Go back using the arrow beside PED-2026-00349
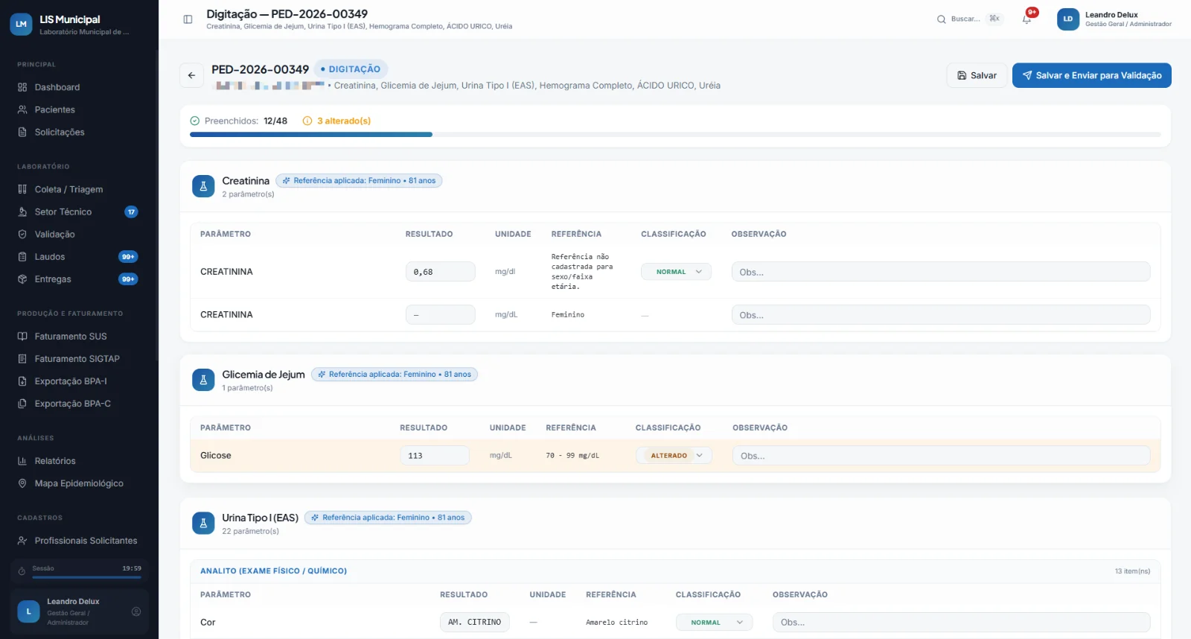The width and height of the screenshot is (1191, 639). [x=191, y=75]
